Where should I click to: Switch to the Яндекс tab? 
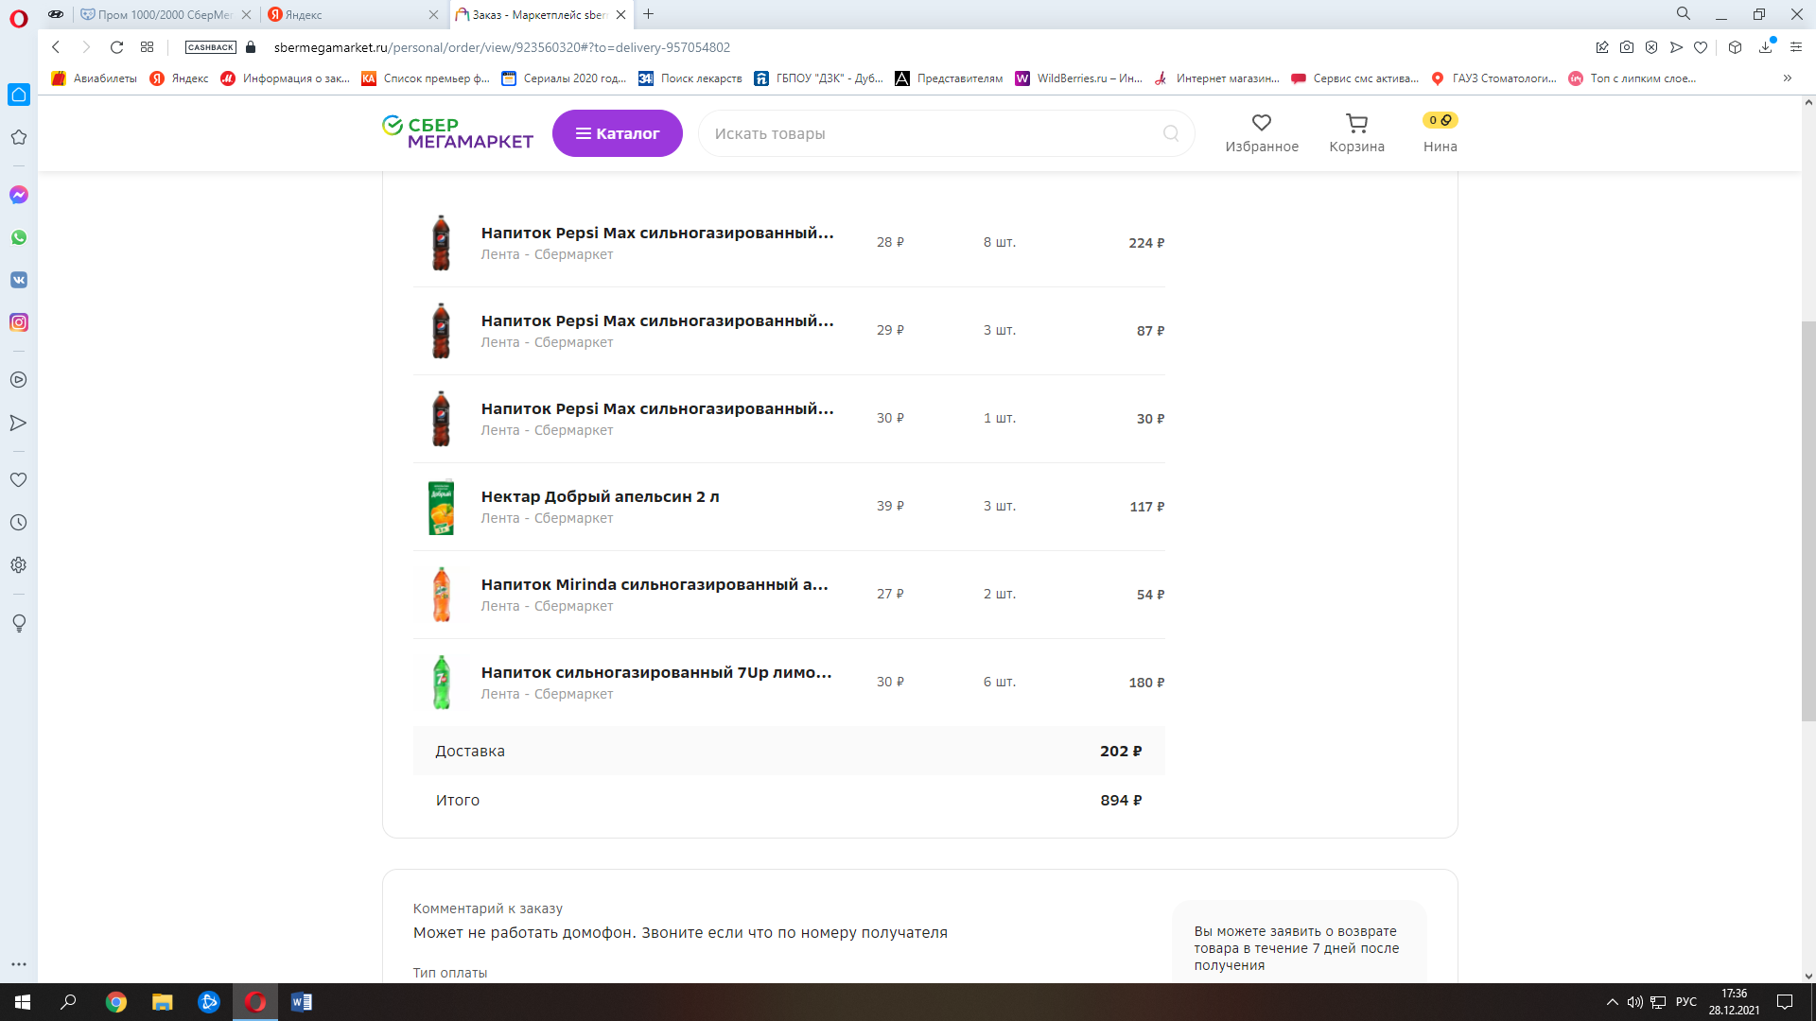click(x=352, y=14)
